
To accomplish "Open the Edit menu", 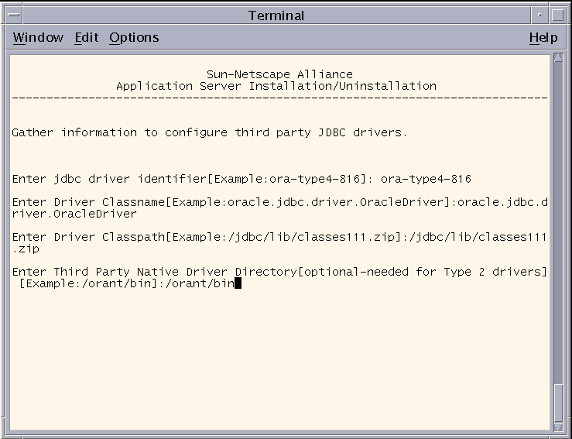I will click(x=87, y=38).
